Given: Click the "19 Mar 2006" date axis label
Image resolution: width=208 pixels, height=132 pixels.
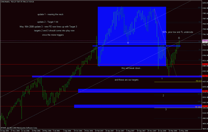Looking at the screenshot, I should (36, 131).
